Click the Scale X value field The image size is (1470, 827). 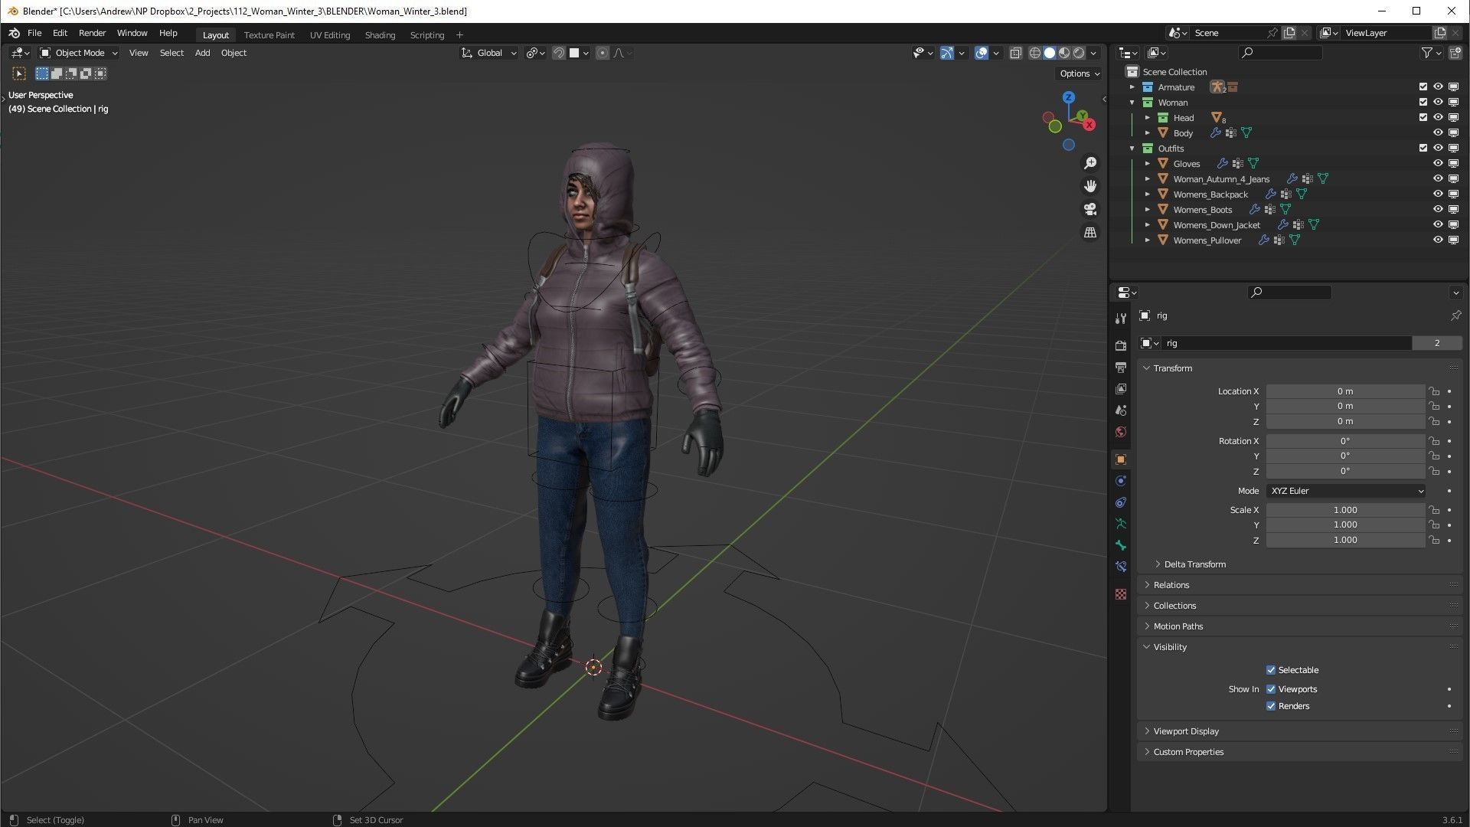click(x=1345, y=510)
